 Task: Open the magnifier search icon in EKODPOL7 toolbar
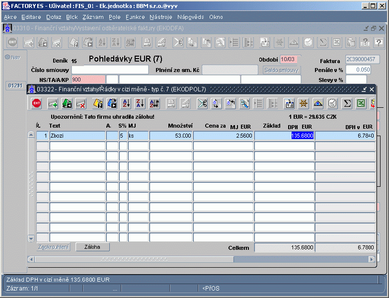click(244, 103)
